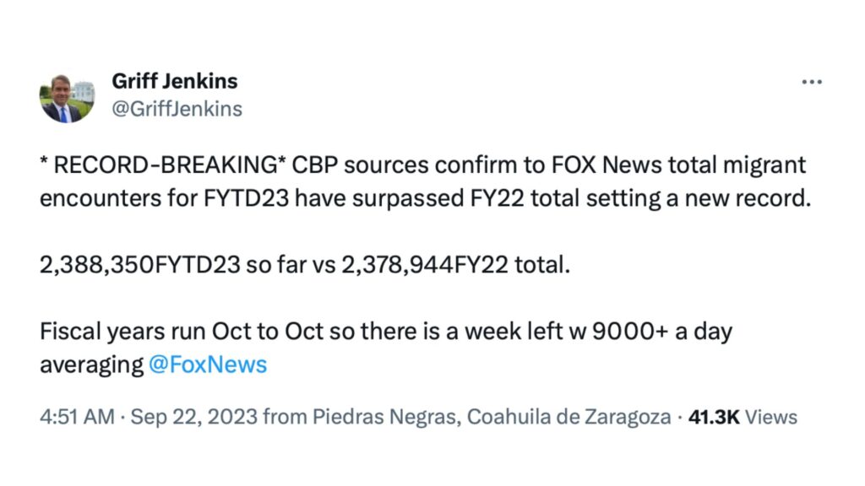Click the word Views after the count
This screenshot has width=865, height=486.
click(771, 417)
